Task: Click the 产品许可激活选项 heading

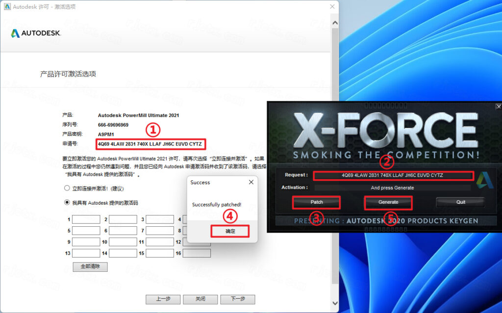Action: (x=68, y=74)
